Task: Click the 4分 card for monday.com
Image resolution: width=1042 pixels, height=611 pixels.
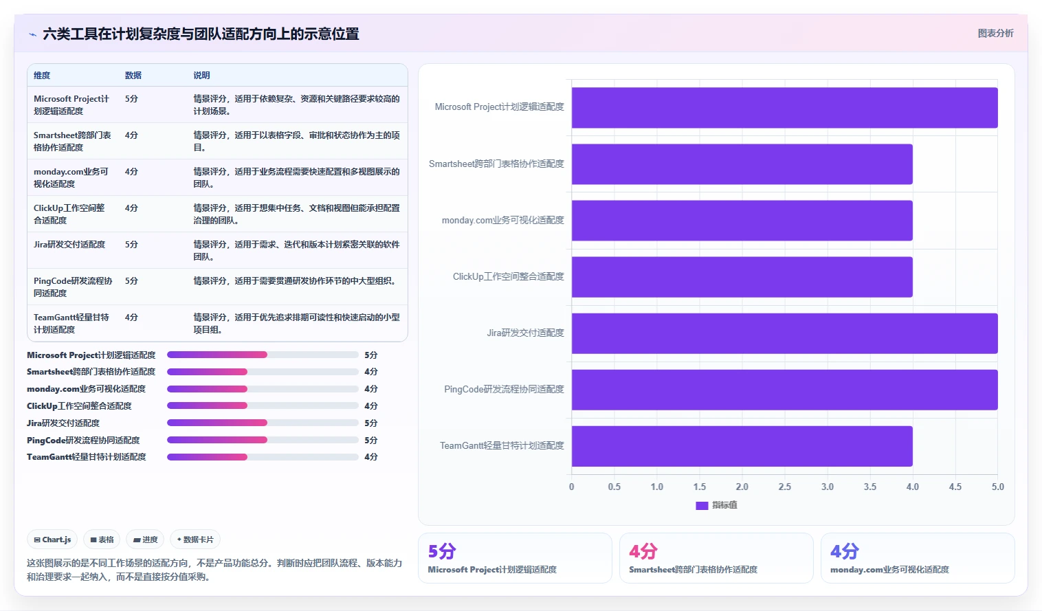Action: tap(918, 558)
